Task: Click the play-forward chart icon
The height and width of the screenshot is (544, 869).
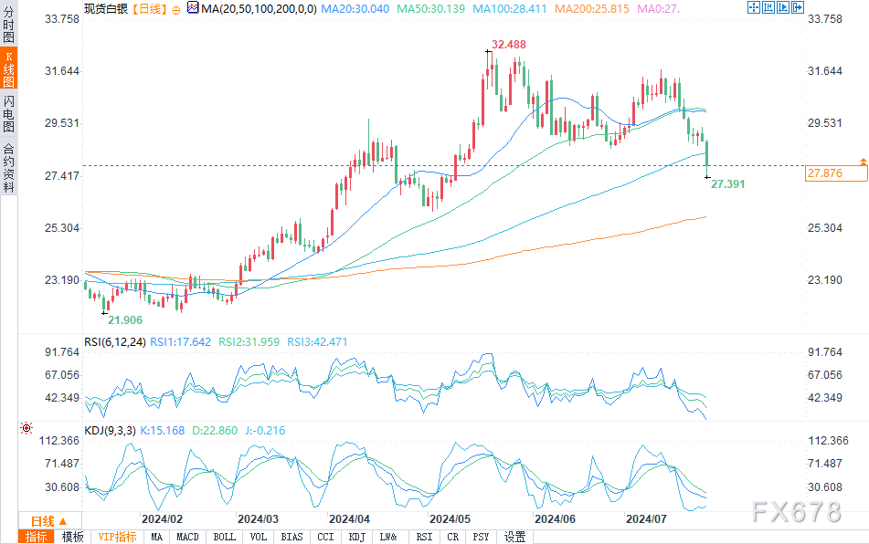Action: [x=782, y=7]
